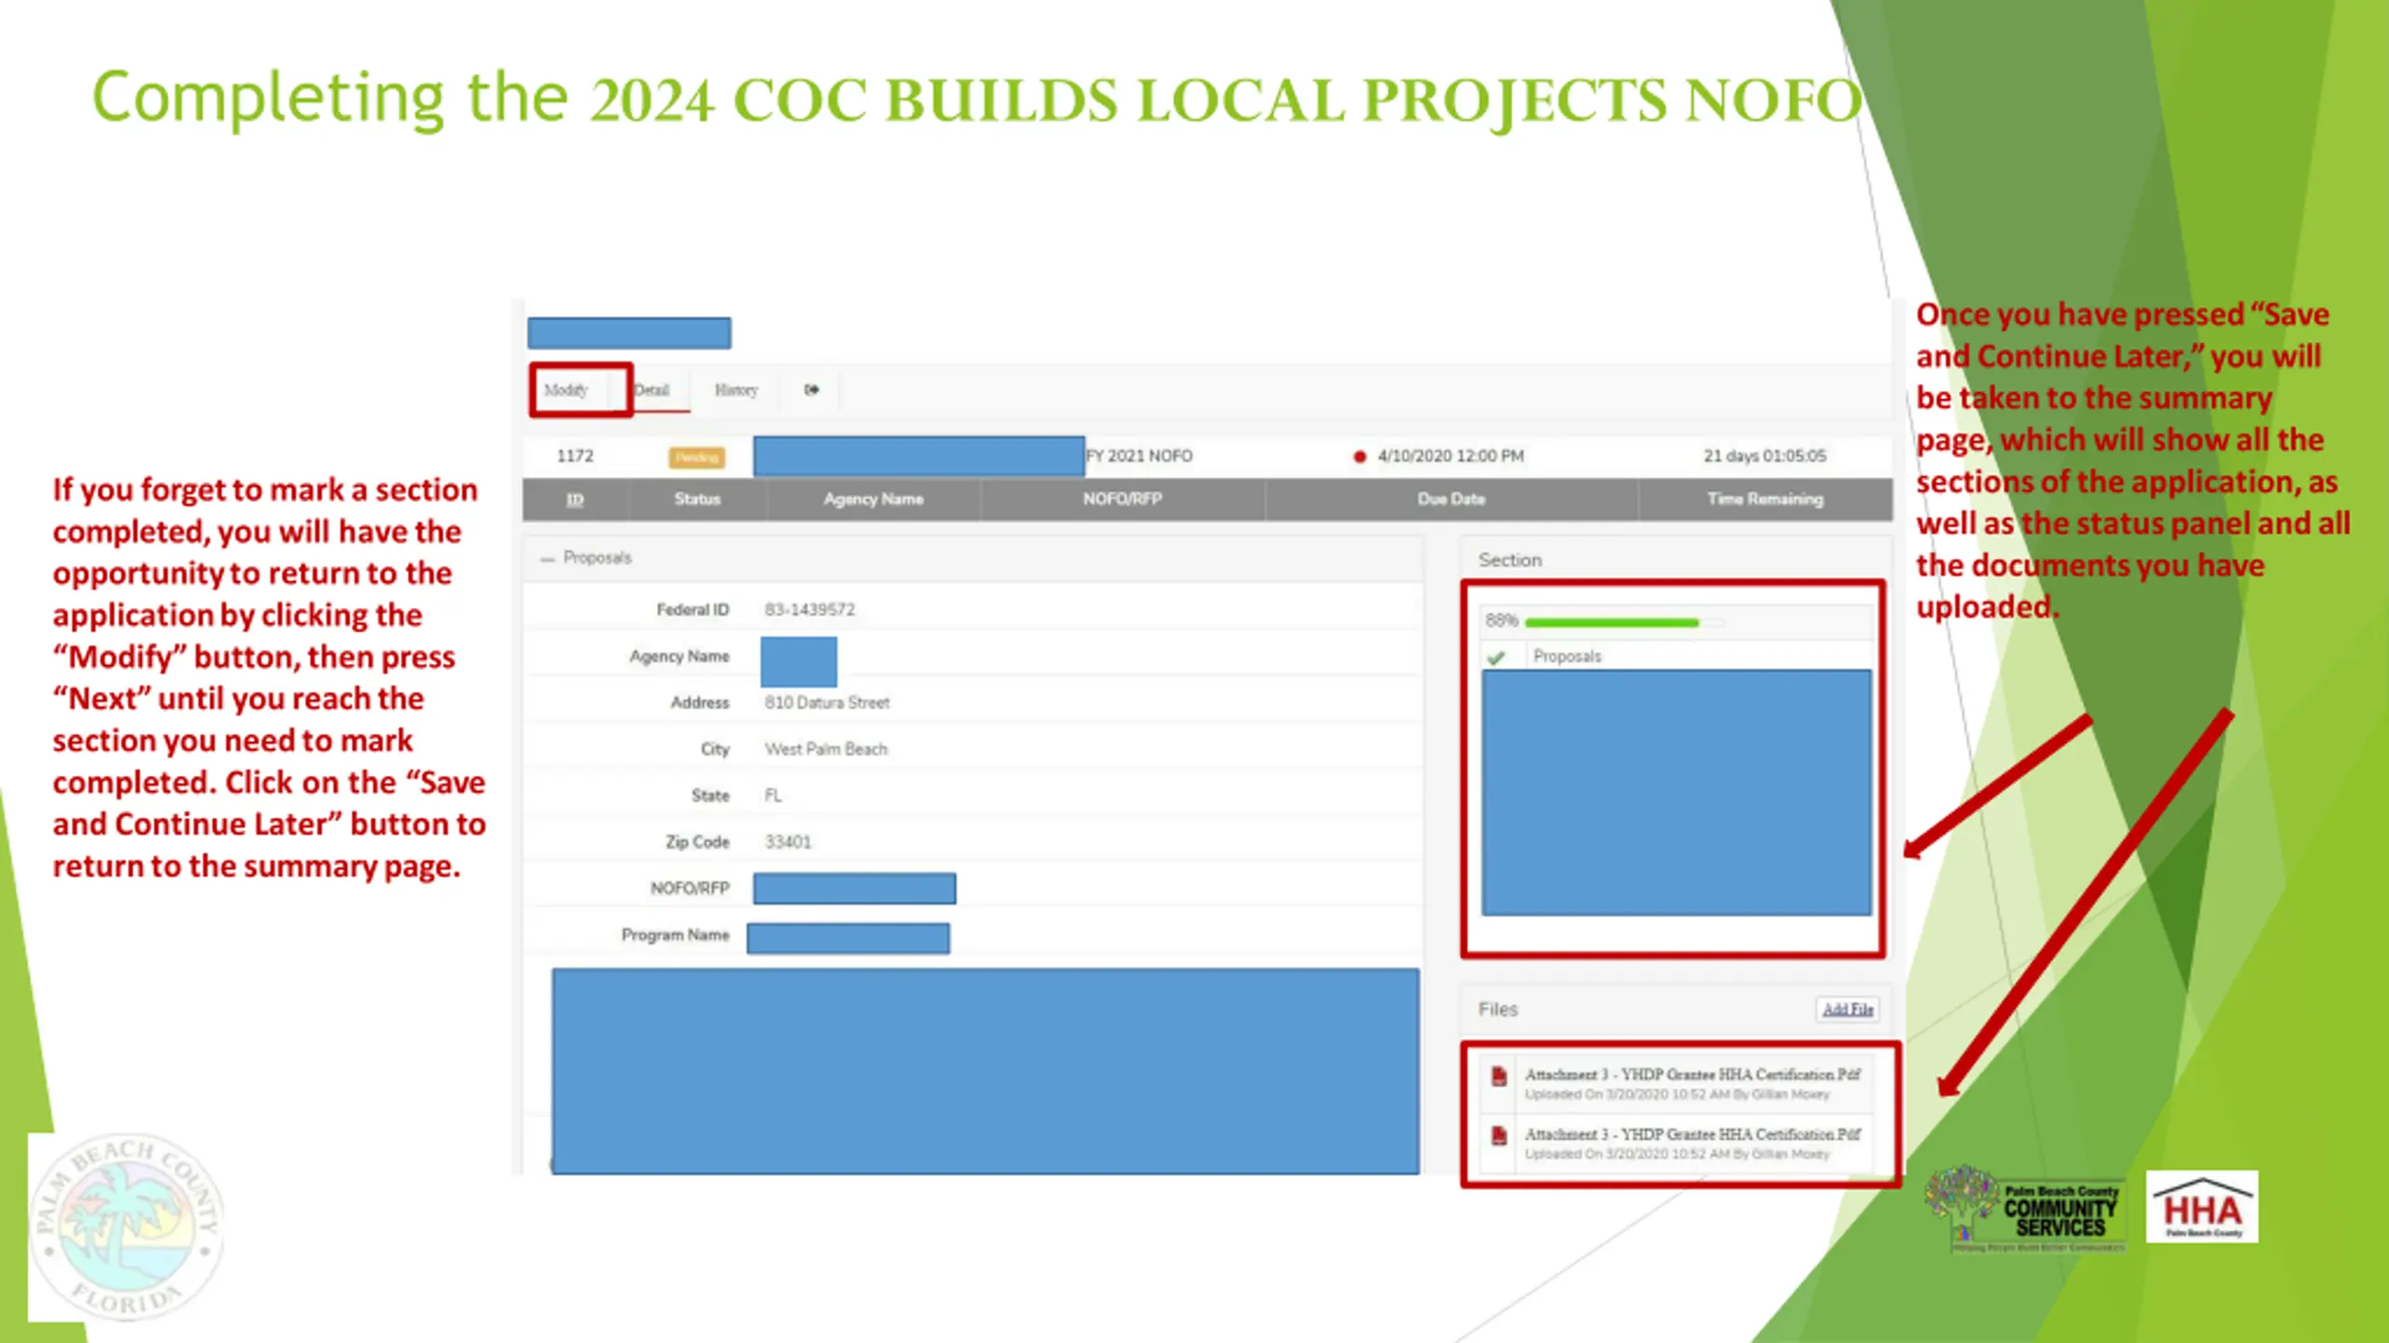
Task: Click the zip code 33401
Action: 788,842
